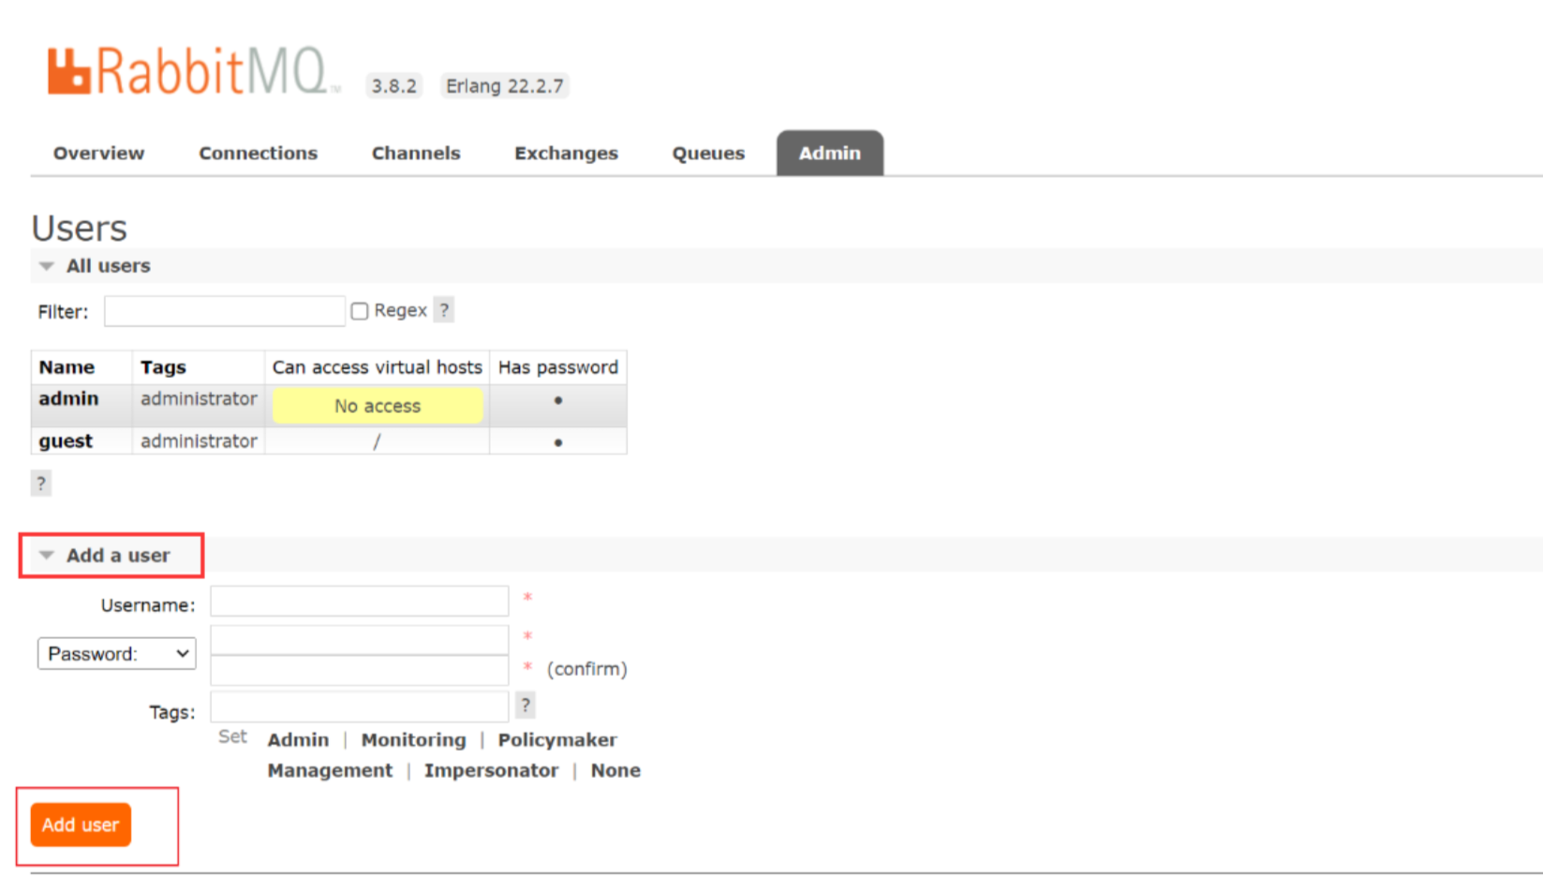The image size is (1543, 878).
Task: Focus the Filter input field
Action: (225, 311)
